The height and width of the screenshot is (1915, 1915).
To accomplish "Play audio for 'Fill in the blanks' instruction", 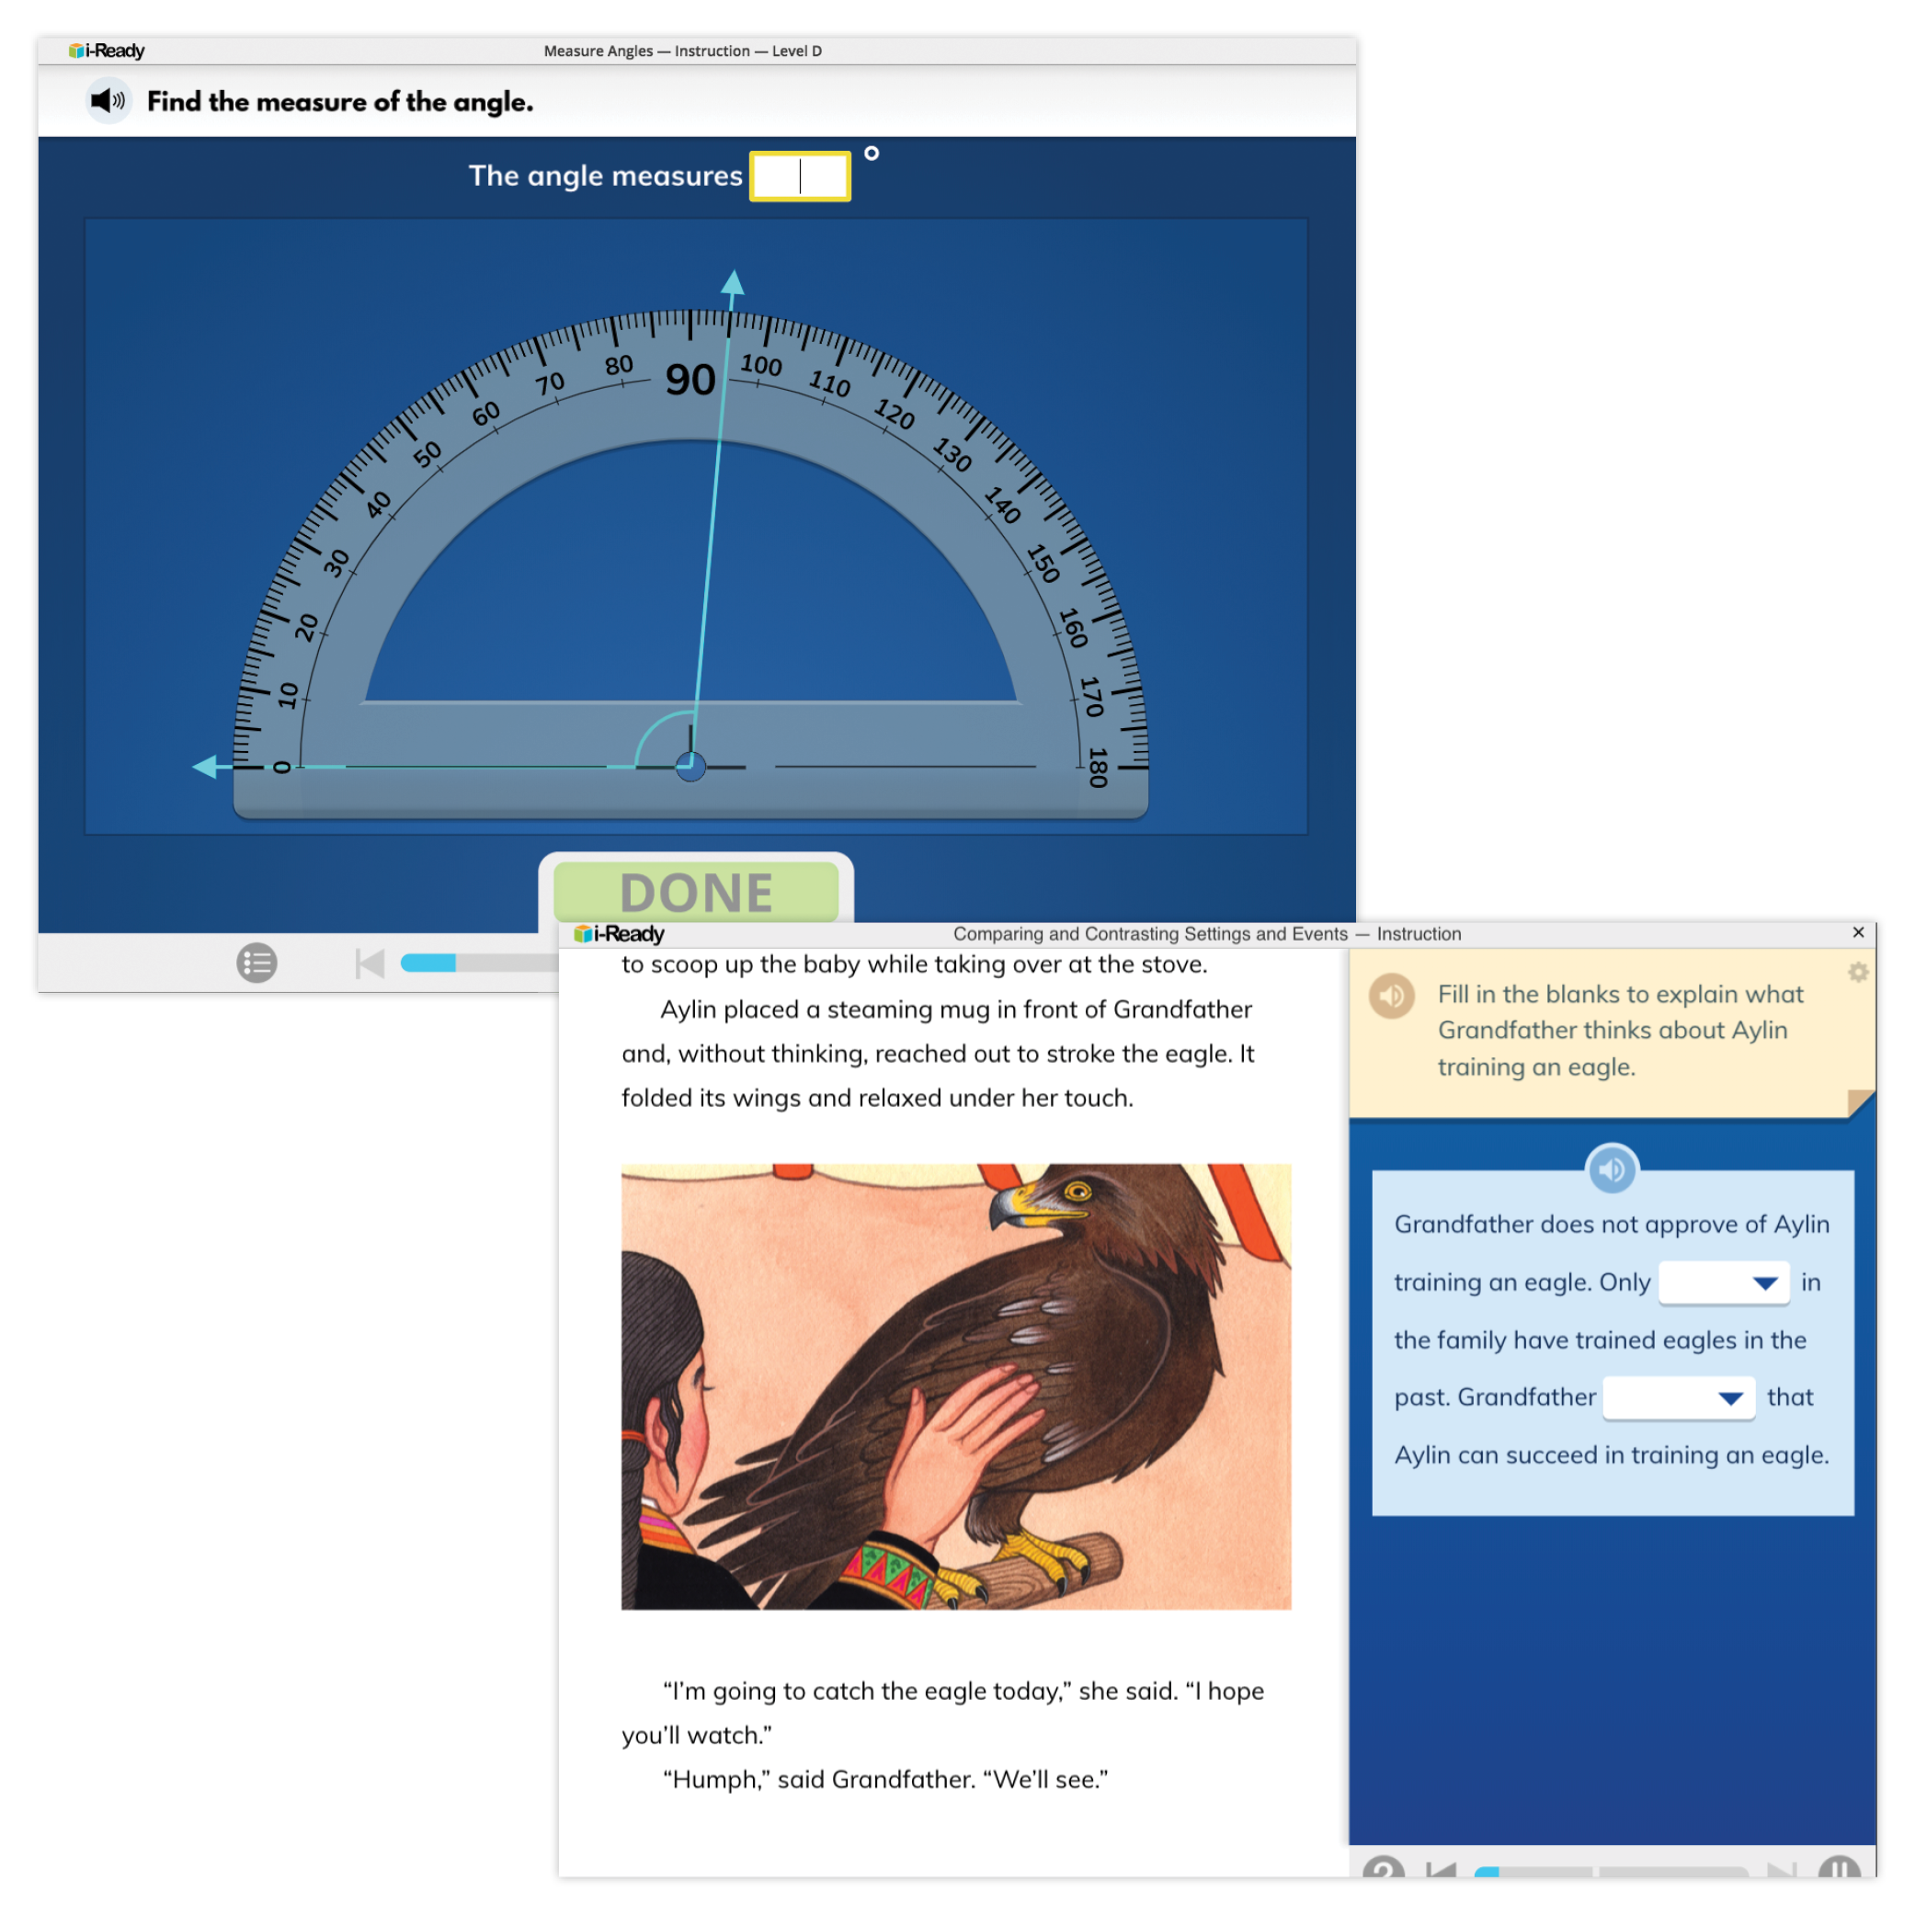I will pyautogui.click(x=1392, y=995).
